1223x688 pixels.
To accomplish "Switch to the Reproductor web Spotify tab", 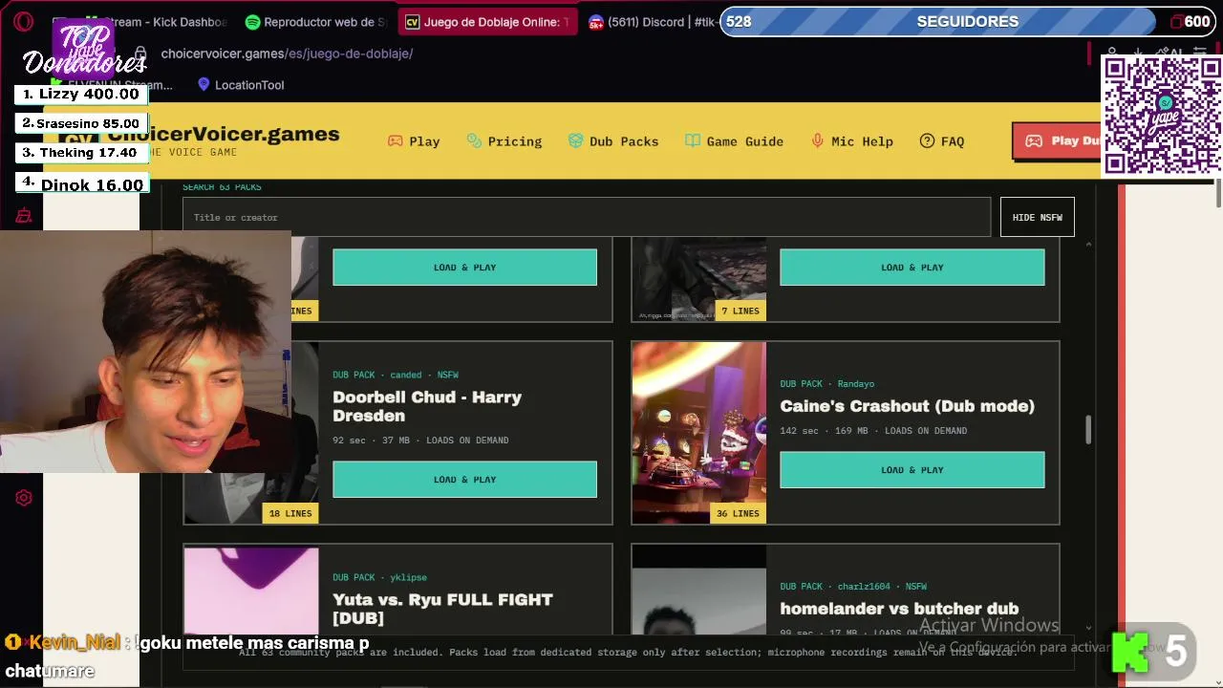I will pos(316,22).
